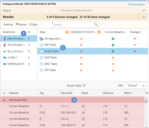Viewport: 149px width, 128px height.
Task: Click the NXB\Router/3 router icon
Action: 4,64
